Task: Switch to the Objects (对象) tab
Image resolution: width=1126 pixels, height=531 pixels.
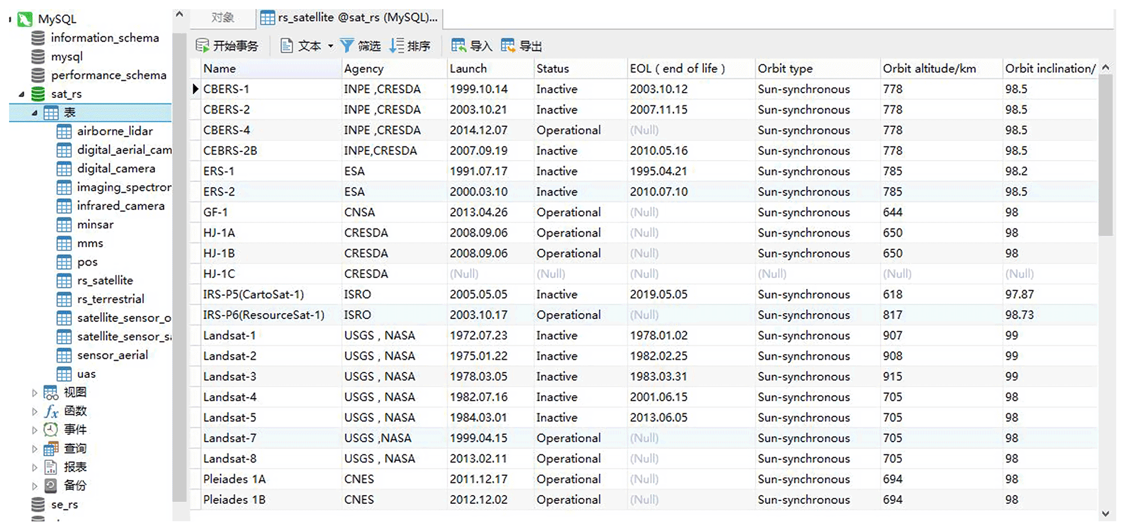Action: click(222, 17)
